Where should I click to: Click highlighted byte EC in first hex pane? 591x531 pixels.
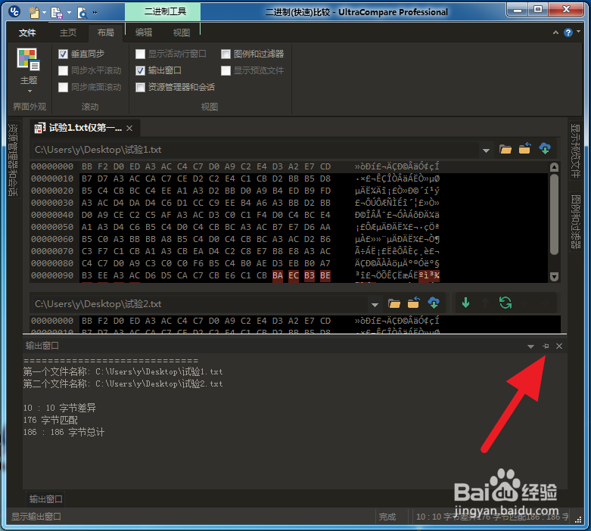pyautogui.click(x=294, y=276)
